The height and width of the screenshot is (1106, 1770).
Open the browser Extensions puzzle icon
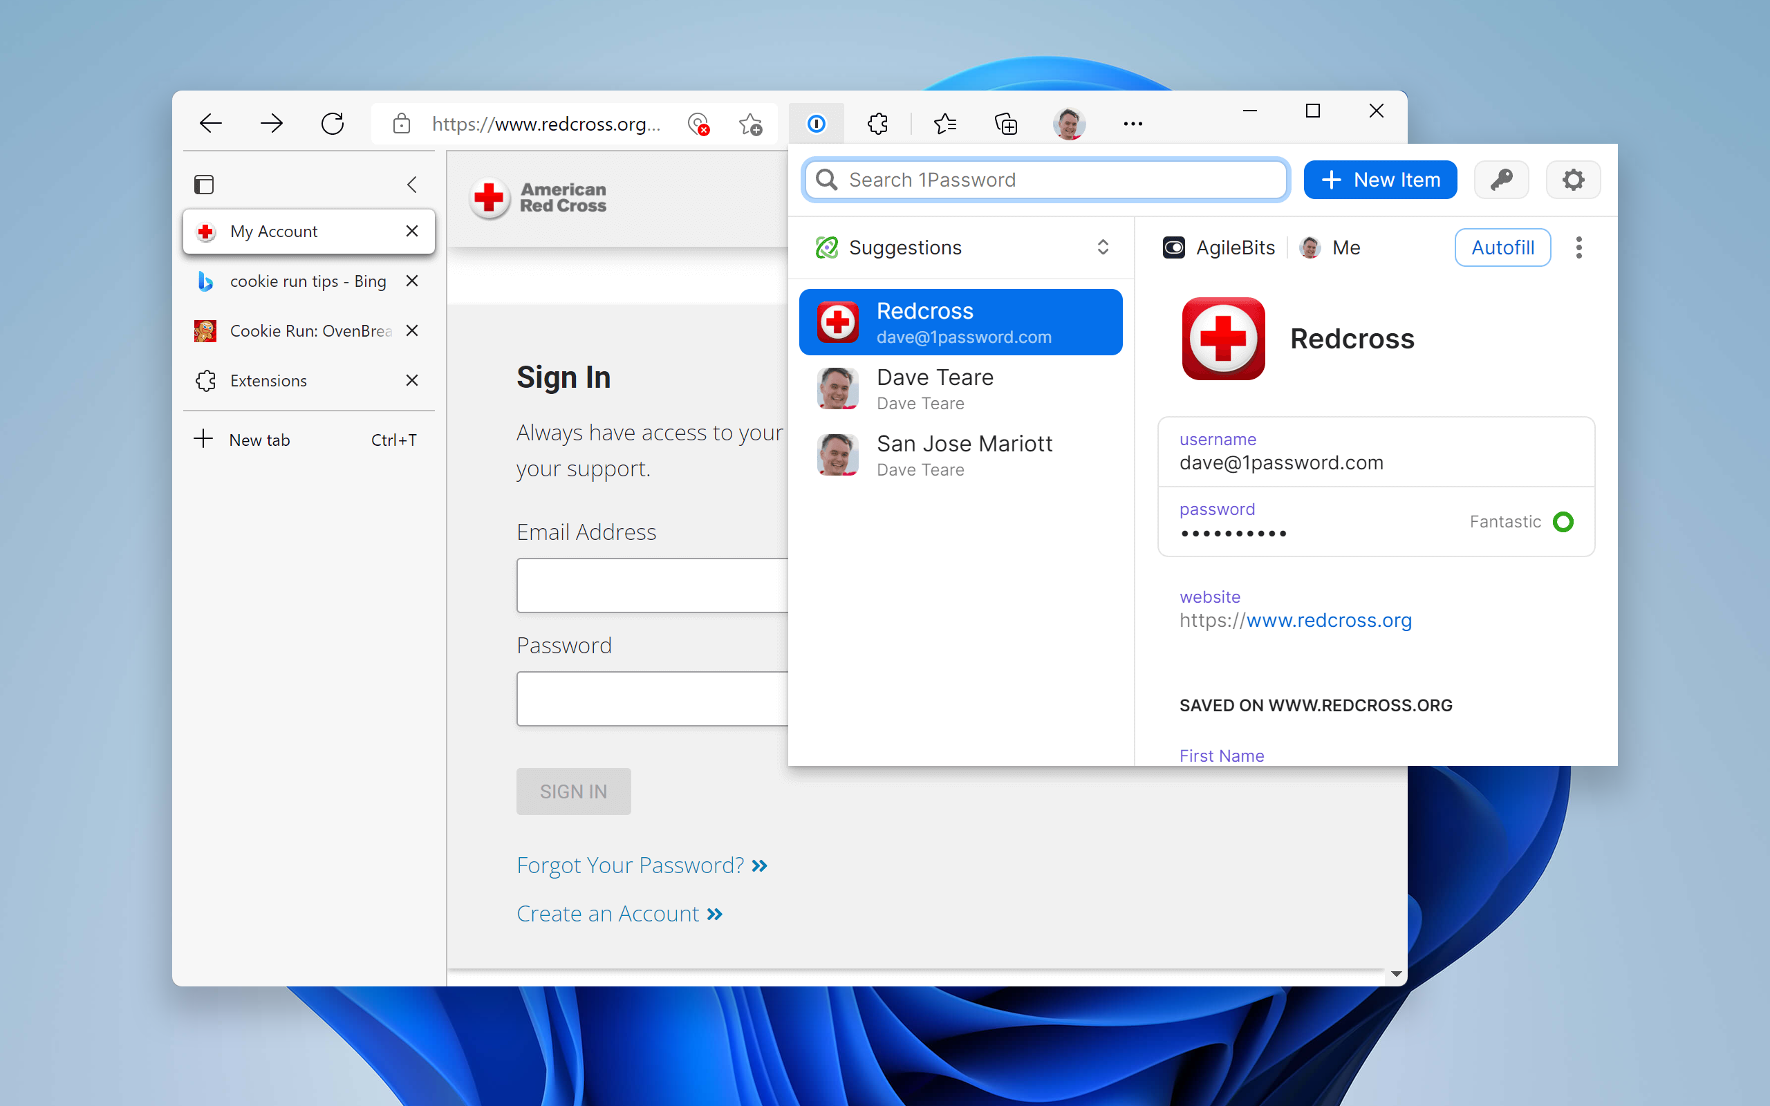coord(877,123)
